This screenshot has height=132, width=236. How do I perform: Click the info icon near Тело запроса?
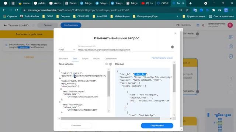(x=111, y=64)
